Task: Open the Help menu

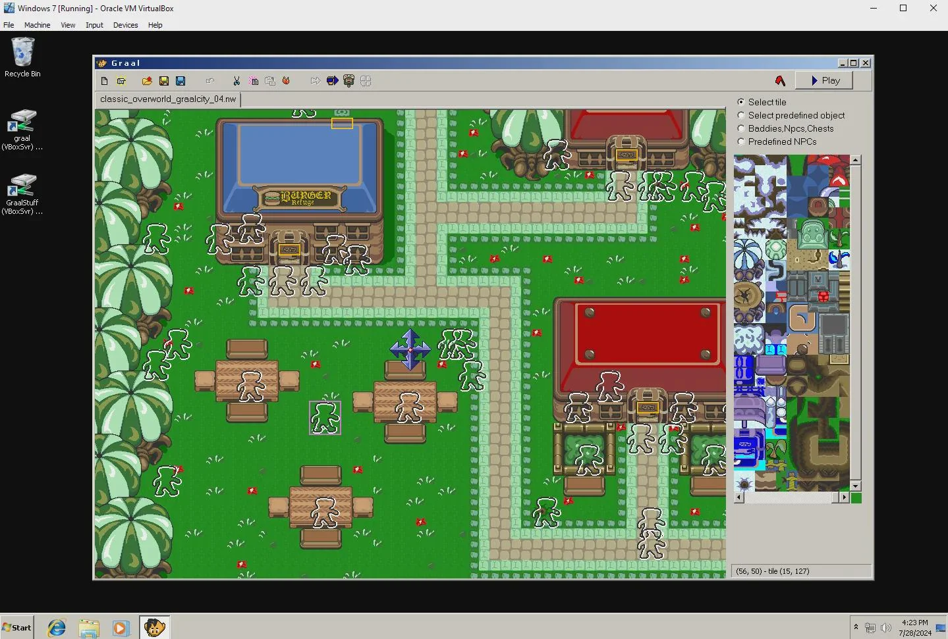Action: pyautogui.click(x=155, y=25)
